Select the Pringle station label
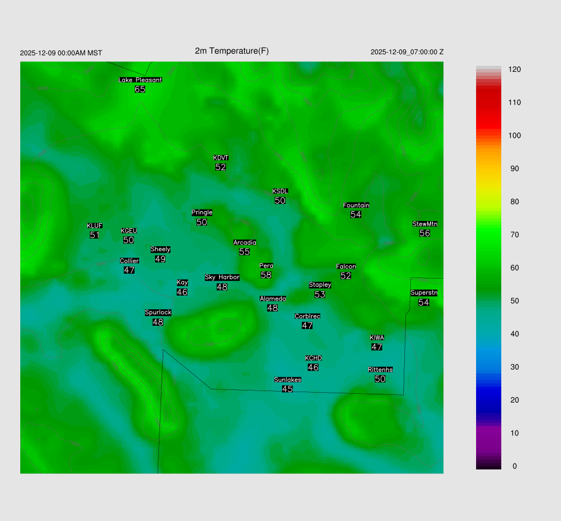This screenshot has width=561, height=521. (x=202, y=213)
